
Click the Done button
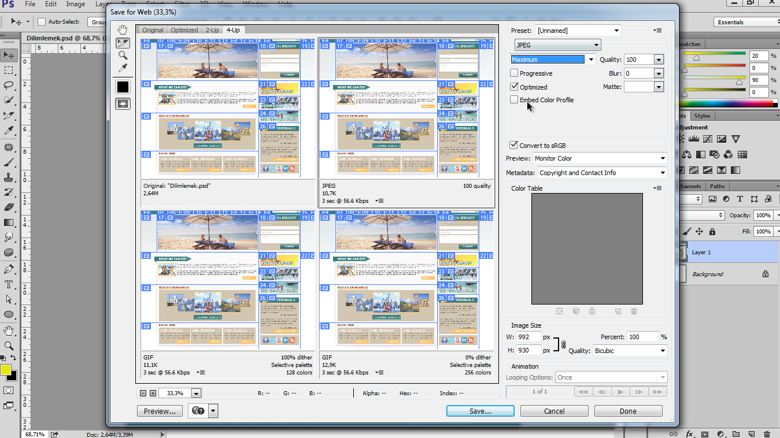[628, 411]
